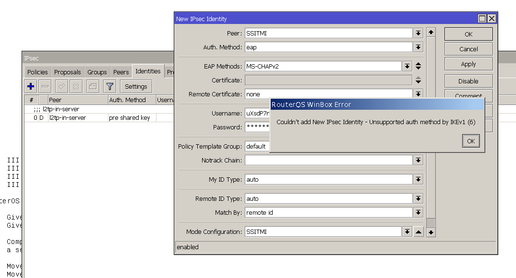The width and height of the screenshot is (516, 278).
Task: Open the Remote Certificate dropdown arrow
Action: [x=418, y=94]
